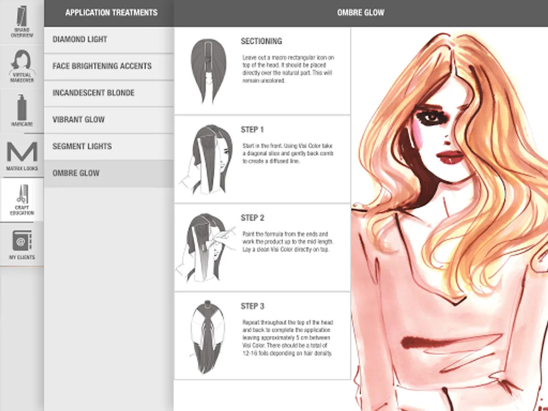Select the Diamond Light treatment
The image size is (548, 411).
point(109,40)
